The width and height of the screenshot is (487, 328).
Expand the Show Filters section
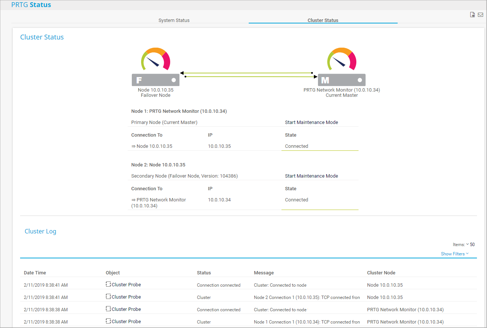click(455, 254)
